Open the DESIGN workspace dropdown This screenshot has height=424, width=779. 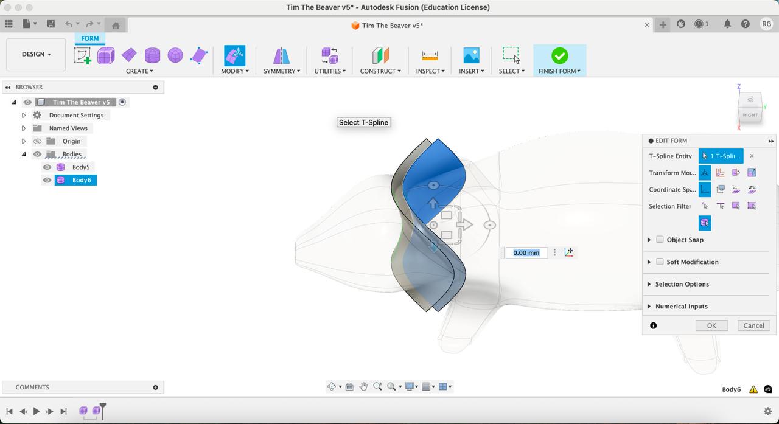(x=36, y=54)
